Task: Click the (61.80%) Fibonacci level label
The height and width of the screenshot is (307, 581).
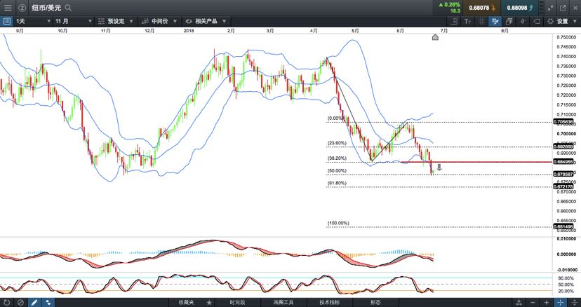Action: pos(337,183)
